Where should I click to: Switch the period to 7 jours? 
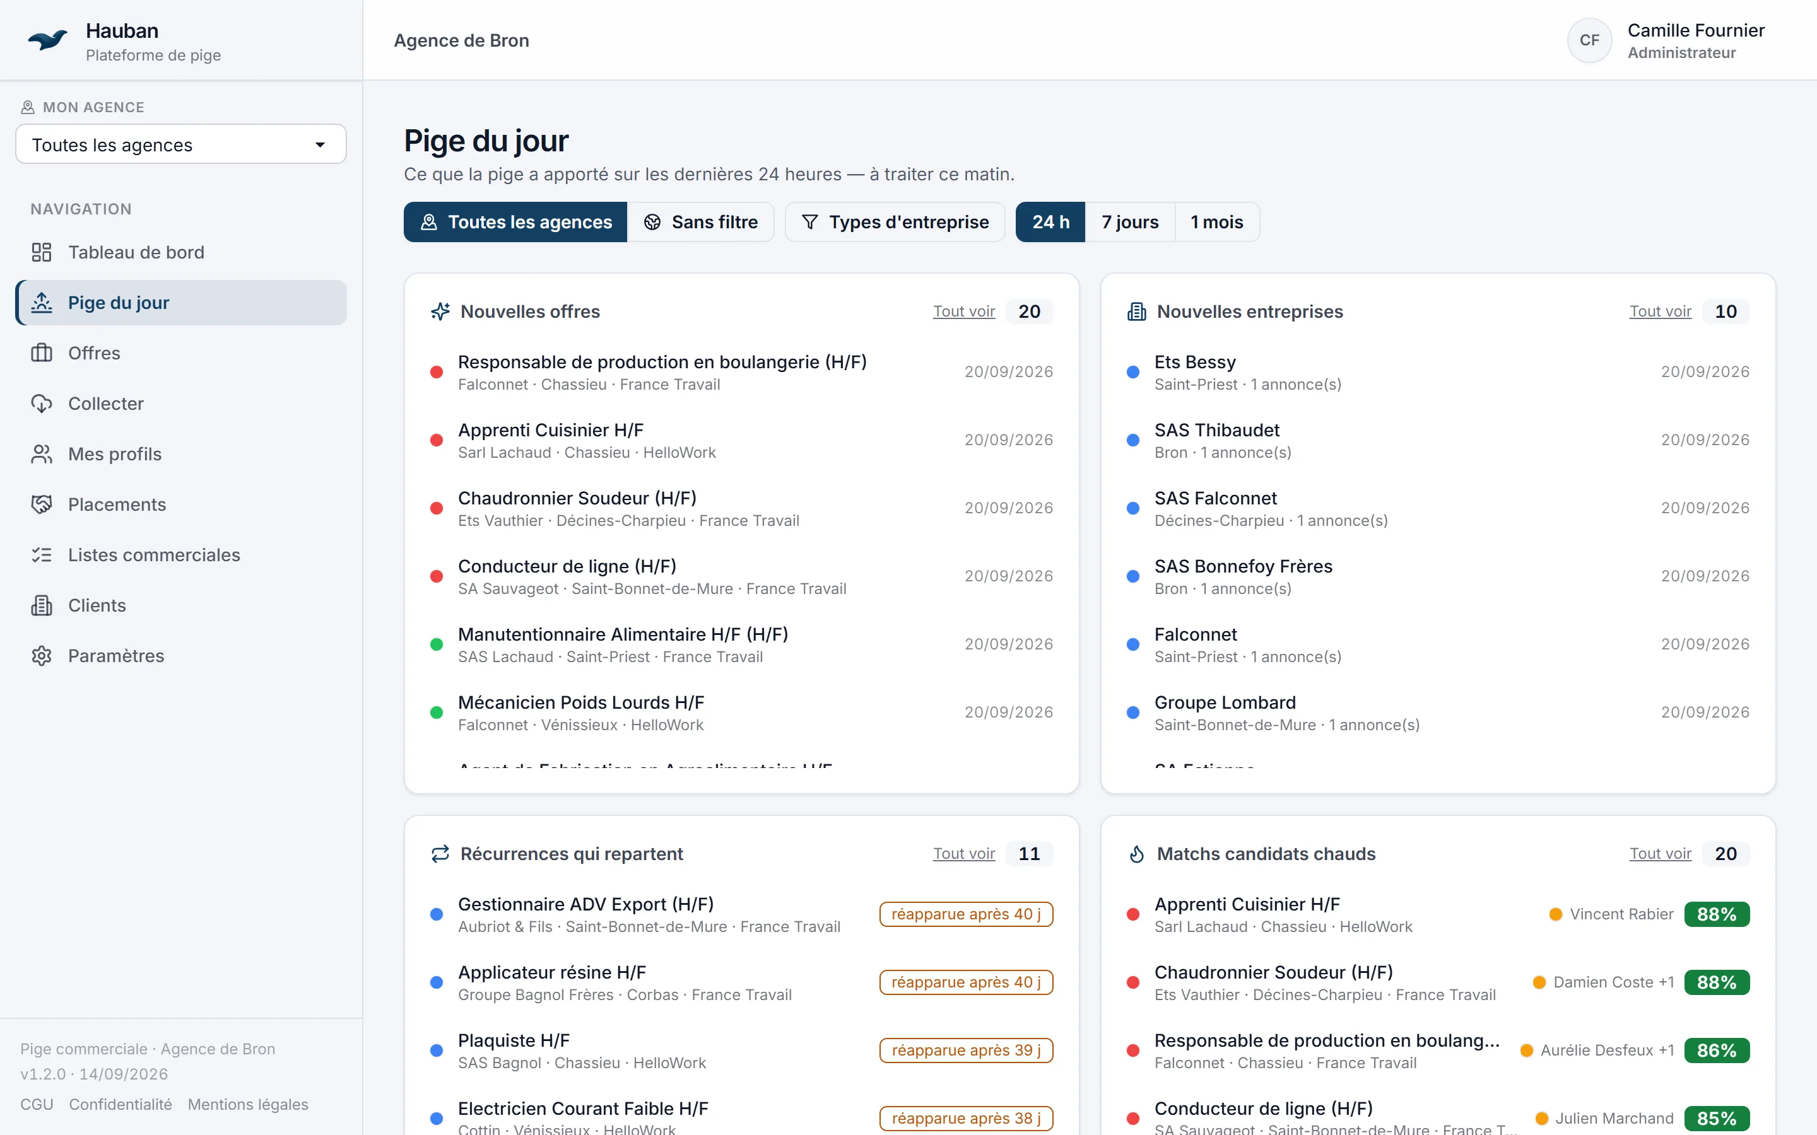pos(1130,222)
